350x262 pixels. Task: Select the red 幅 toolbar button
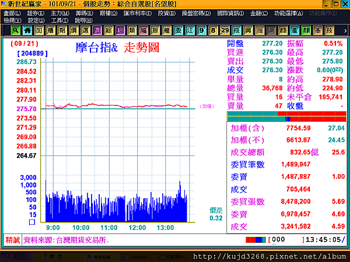(x=143, y=30)
